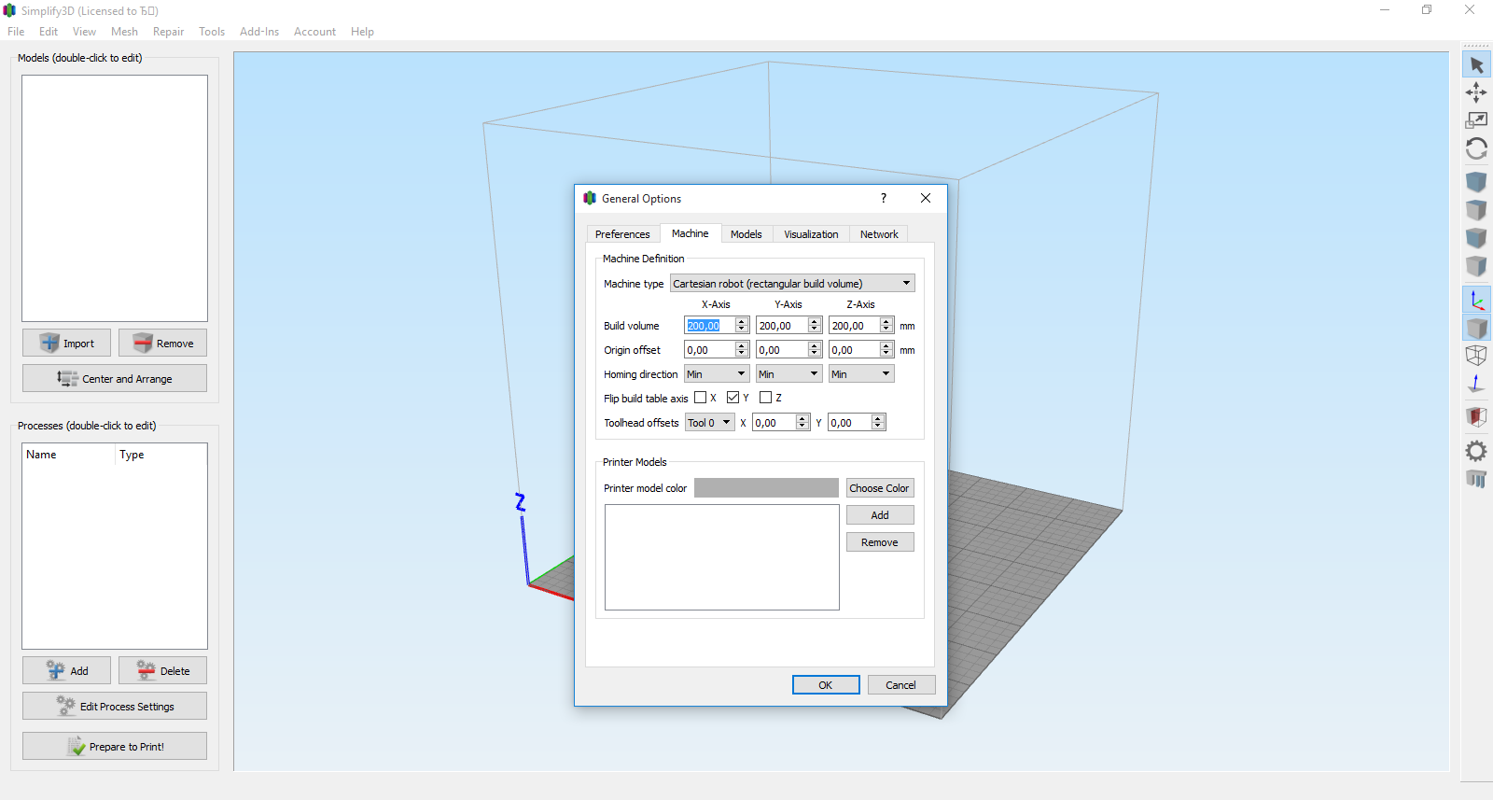The height and width of the screenshot is (800, 1493).
Task: Step the Z-Axis build volume spinner
Action: tap(886, 325)
